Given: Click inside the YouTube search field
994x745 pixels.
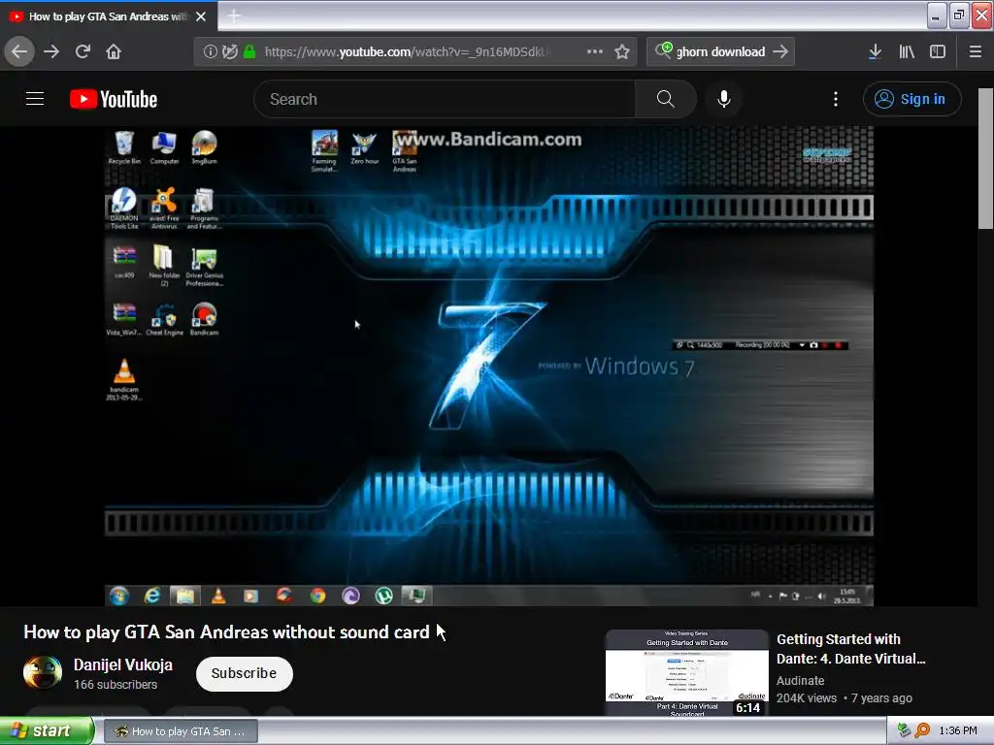Looking at the screenshot, I should coord(445,99).
